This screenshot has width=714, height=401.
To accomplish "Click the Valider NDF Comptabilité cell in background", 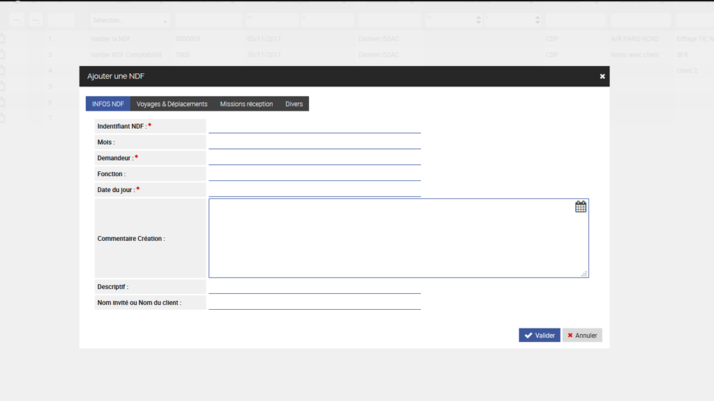I will click(126, 55).
